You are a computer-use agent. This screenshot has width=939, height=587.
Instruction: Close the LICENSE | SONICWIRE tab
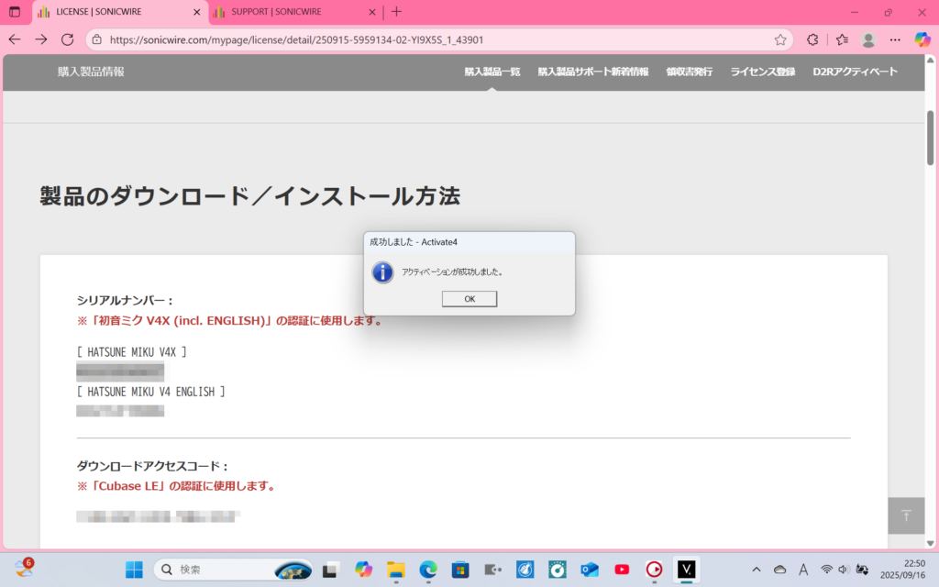[x=196, y=12]
